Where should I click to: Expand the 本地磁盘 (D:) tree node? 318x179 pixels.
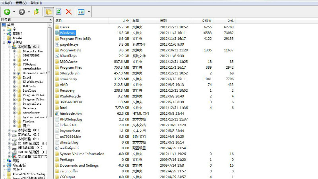(9, 130)
